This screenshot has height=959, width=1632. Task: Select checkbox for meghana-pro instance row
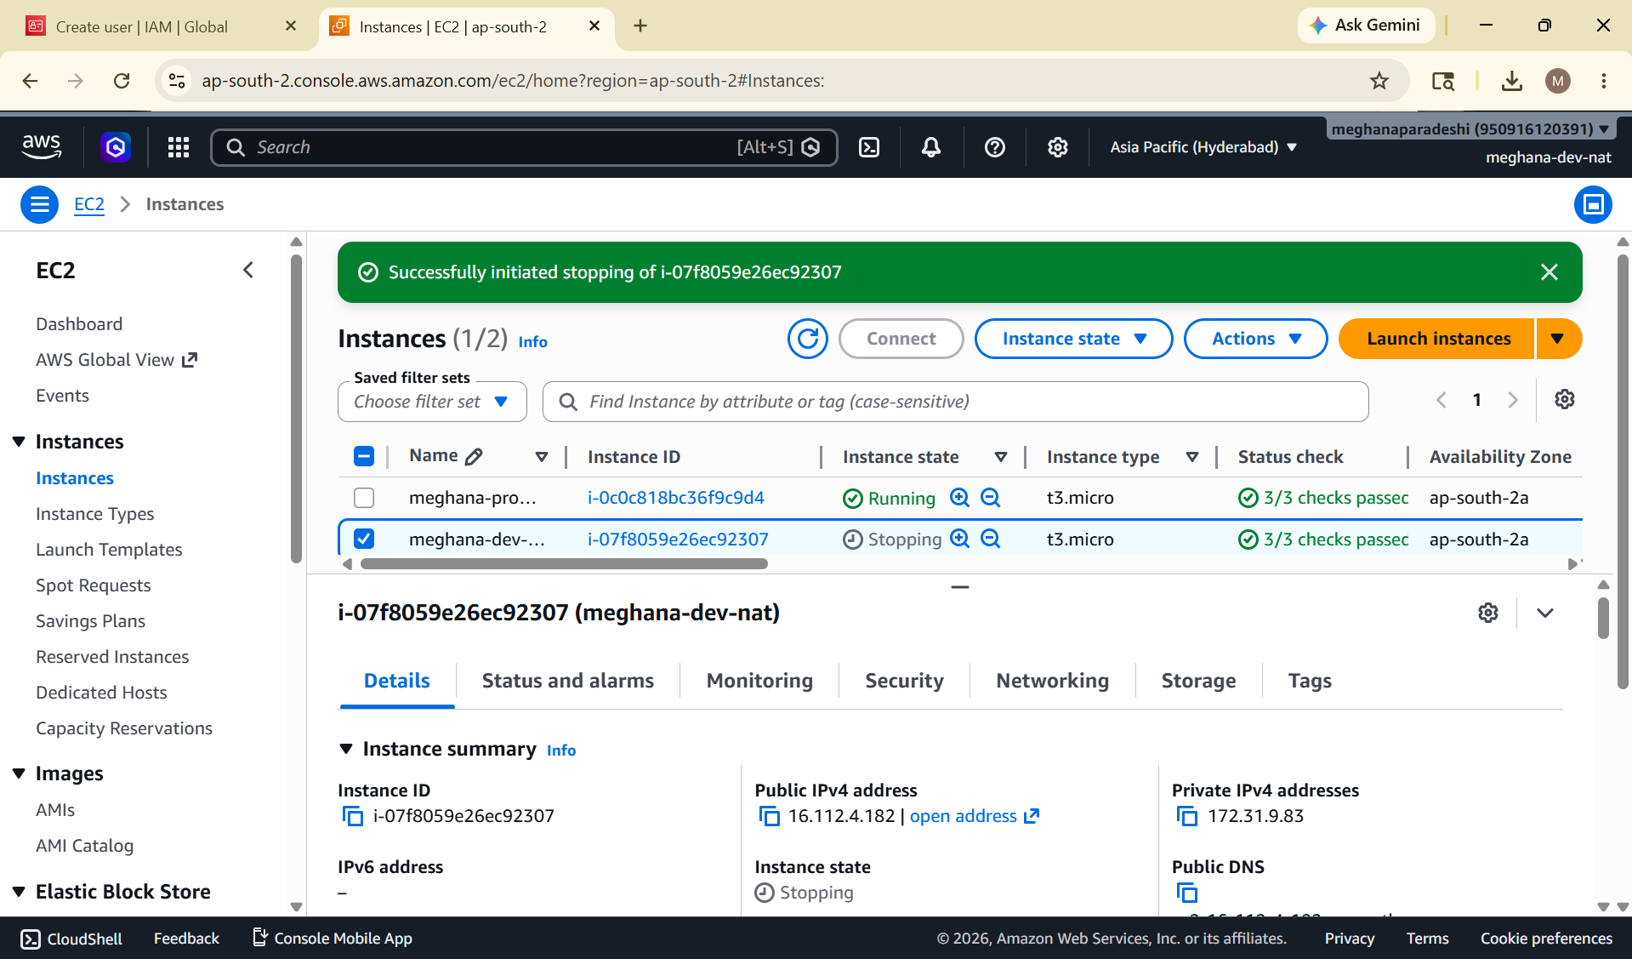point(363,498)
